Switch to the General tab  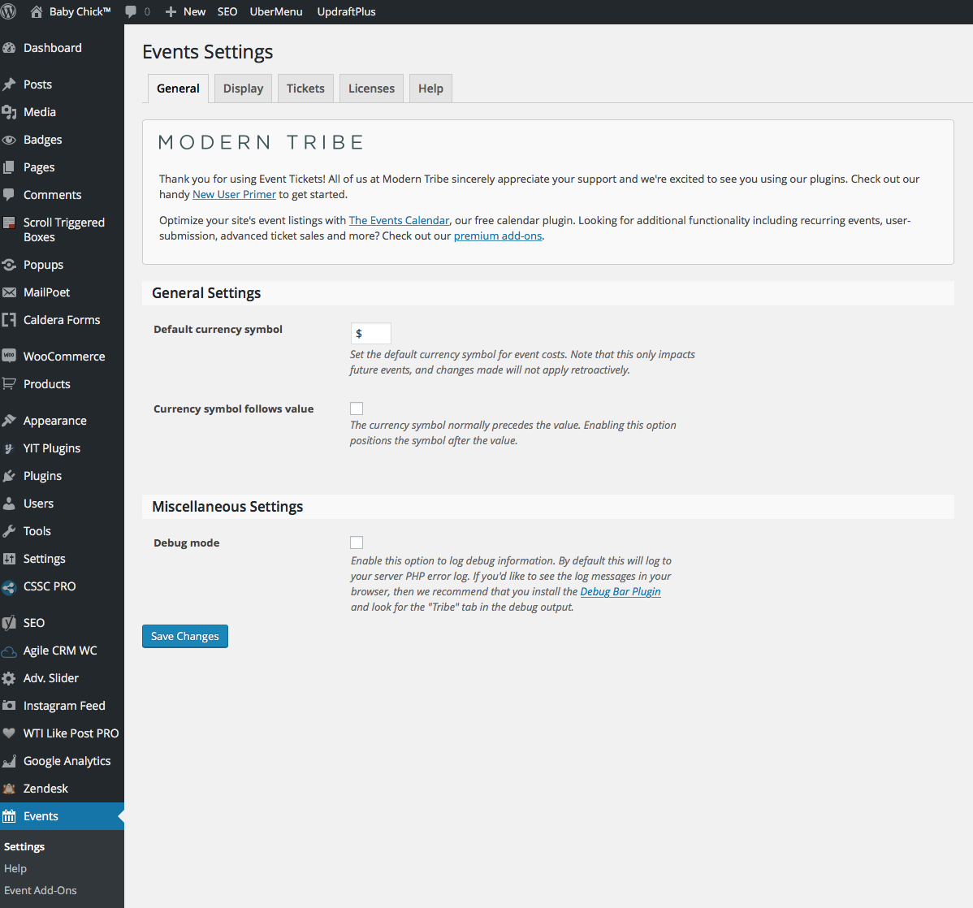(178, 89)
